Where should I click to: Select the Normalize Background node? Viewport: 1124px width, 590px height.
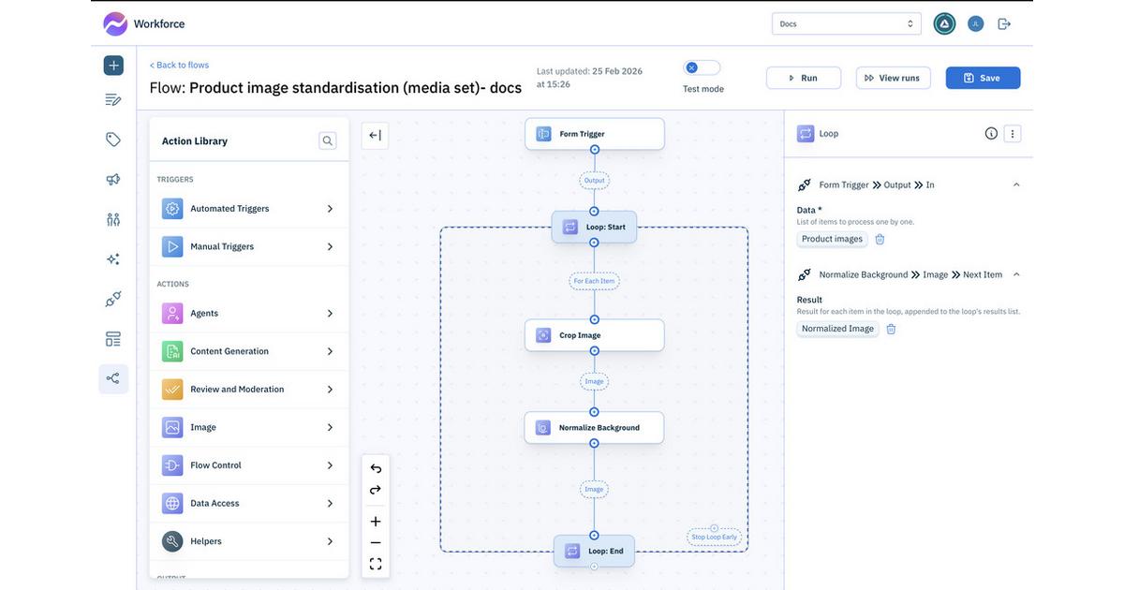pyautogui.click(x=595, y=428)
